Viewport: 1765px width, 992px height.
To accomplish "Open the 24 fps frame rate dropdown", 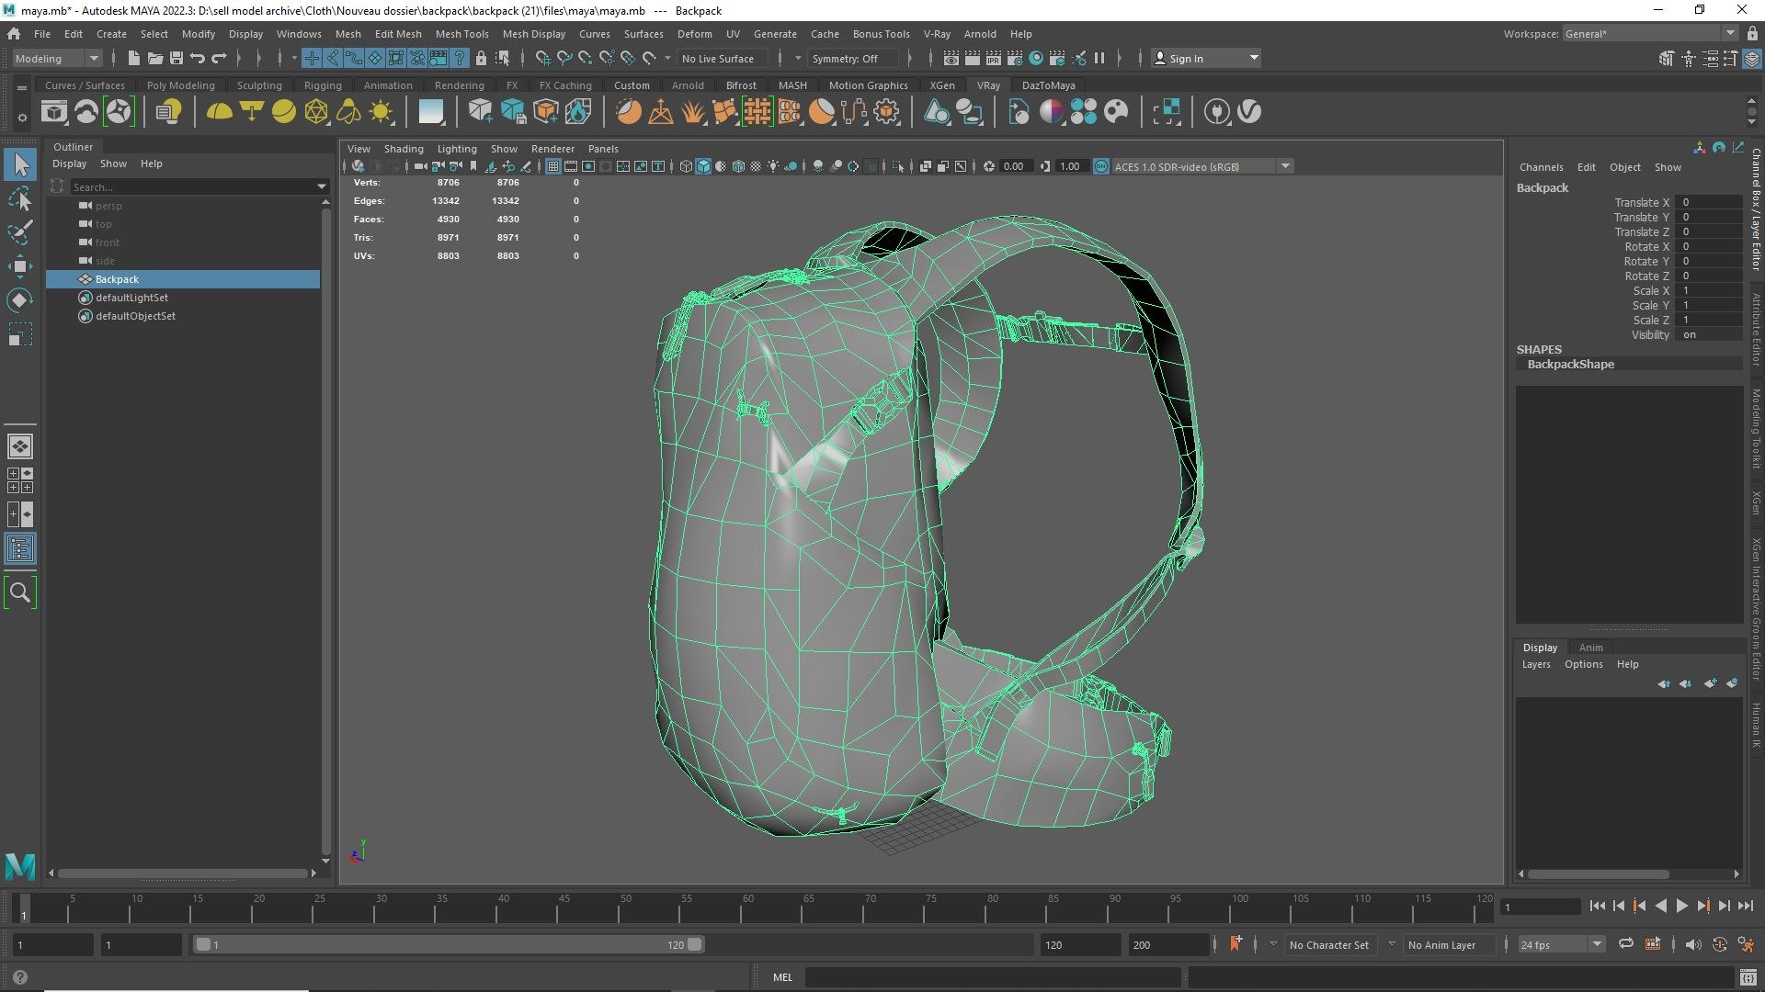I will [1597, 944].
